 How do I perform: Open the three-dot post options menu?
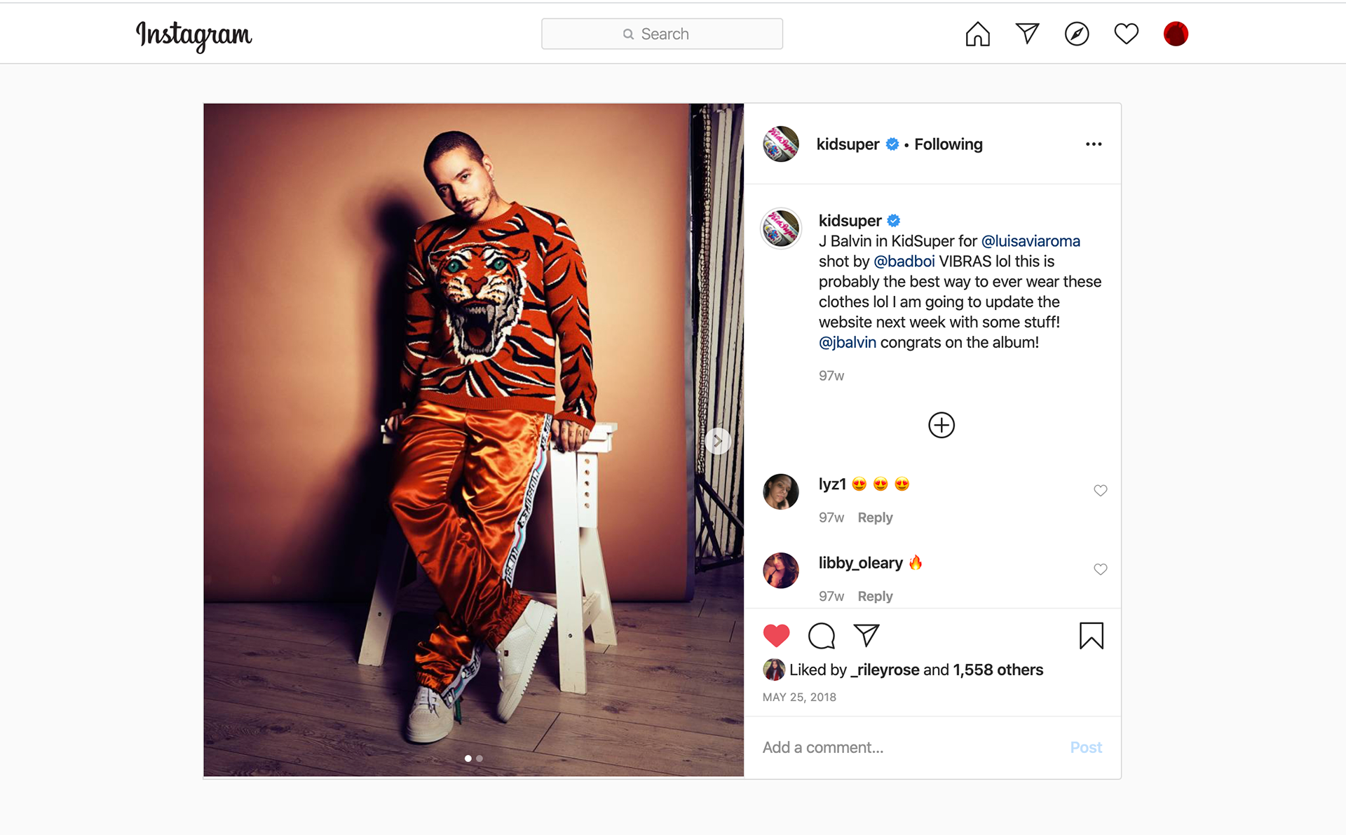coord(1094,144)
